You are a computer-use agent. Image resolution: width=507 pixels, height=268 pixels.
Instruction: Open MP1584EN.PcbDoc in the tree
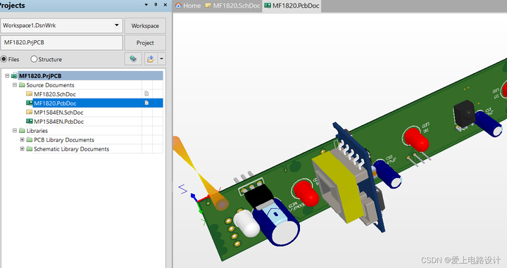click(59, 122)
